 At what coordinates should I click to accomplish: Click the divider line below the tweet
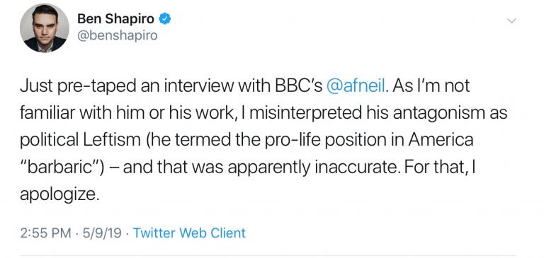pyautogui.click(x=268, y=256)
